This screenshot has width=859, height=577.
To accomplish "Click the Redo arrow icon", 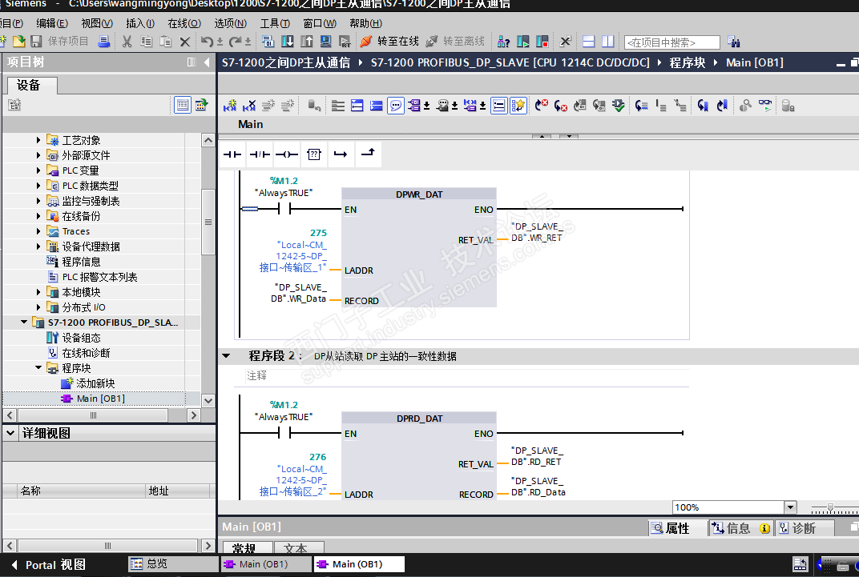I will (x=236, y=42).
